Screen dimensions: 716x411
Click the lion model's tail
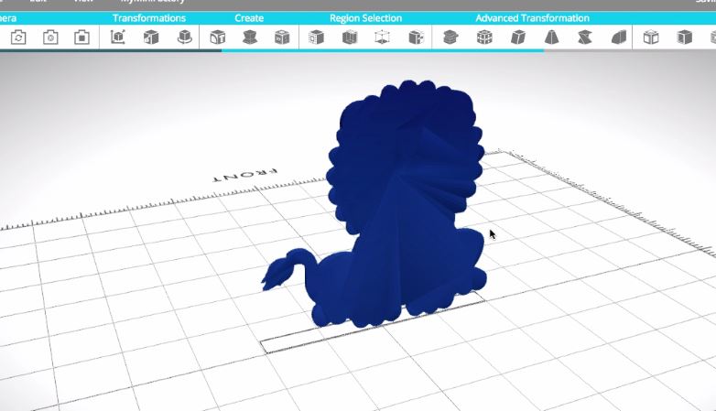click(x=287, y=269)
